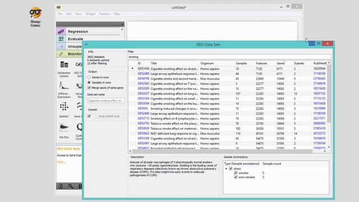Toggle Merge spots of same gene

(89, 88)
